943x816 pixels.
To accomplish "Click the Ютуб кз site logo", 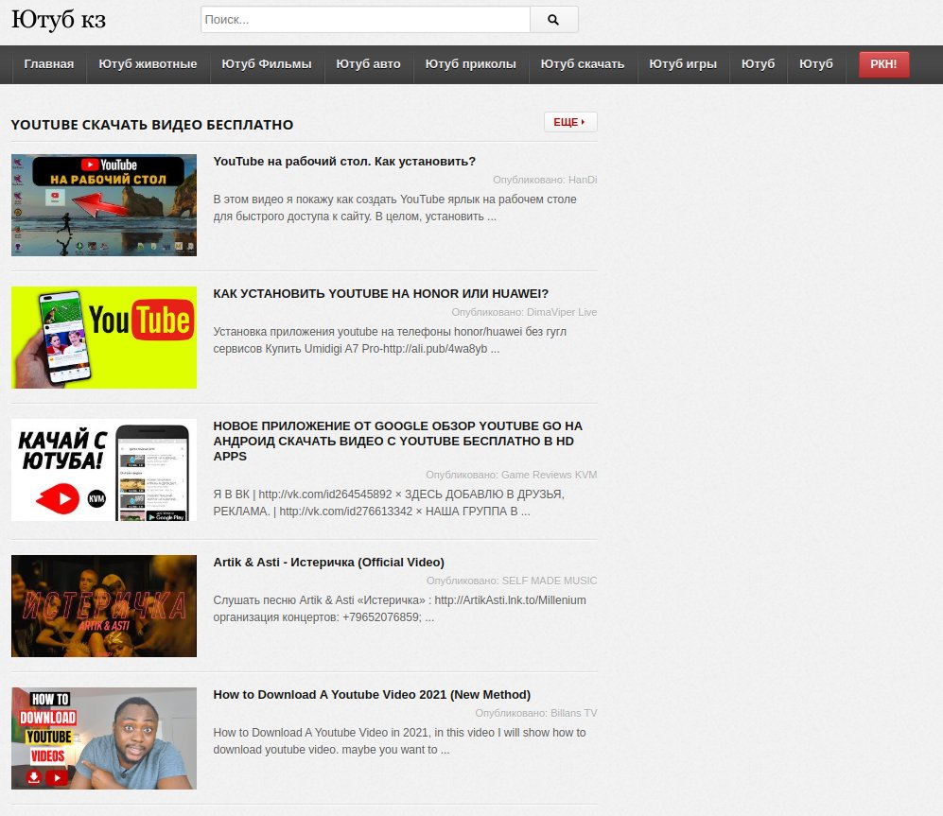I will point(59,20).
